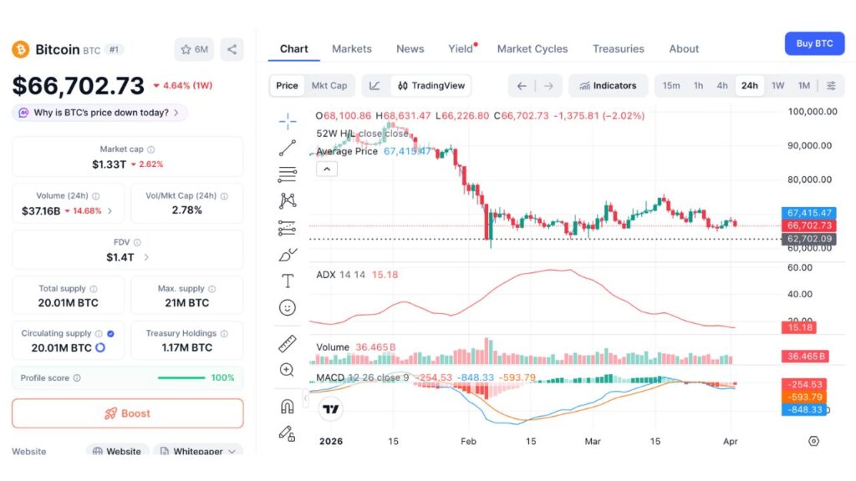Toggle the 6M watchlist star for Bitcoin
856x481 pixels.
point(194,49)
